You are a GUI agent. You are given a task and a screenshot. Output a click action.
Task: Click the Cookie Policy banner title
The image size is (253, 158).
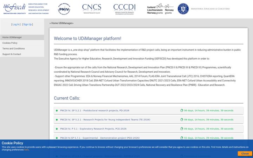(12, 143)
